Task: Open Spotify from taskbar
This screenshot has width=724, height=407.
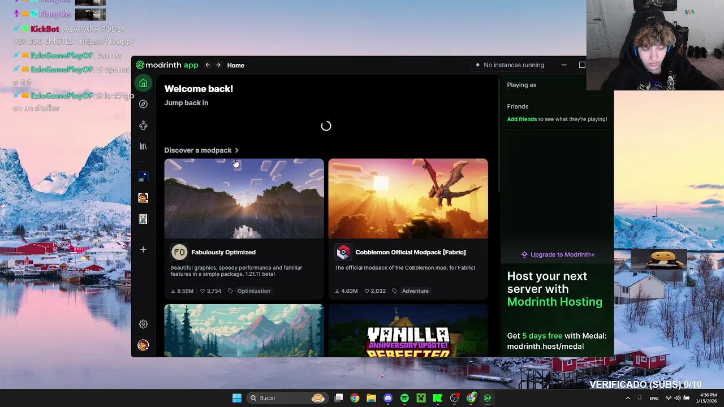Action: [404, 398]
